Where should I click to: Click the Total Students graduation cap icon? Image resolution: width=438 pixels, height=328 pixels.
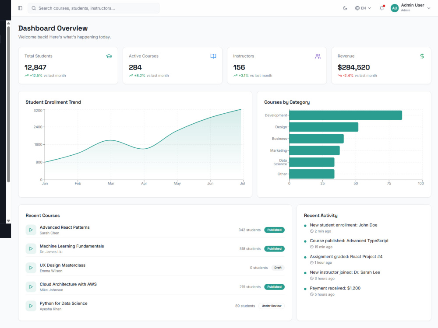pos(109,56)
